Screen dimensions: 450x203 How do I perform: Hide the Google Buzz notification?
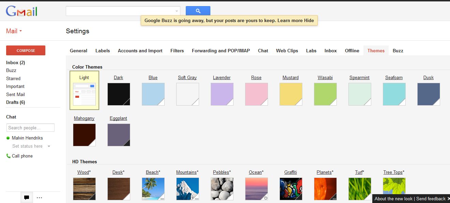click(x=309, y=20)
